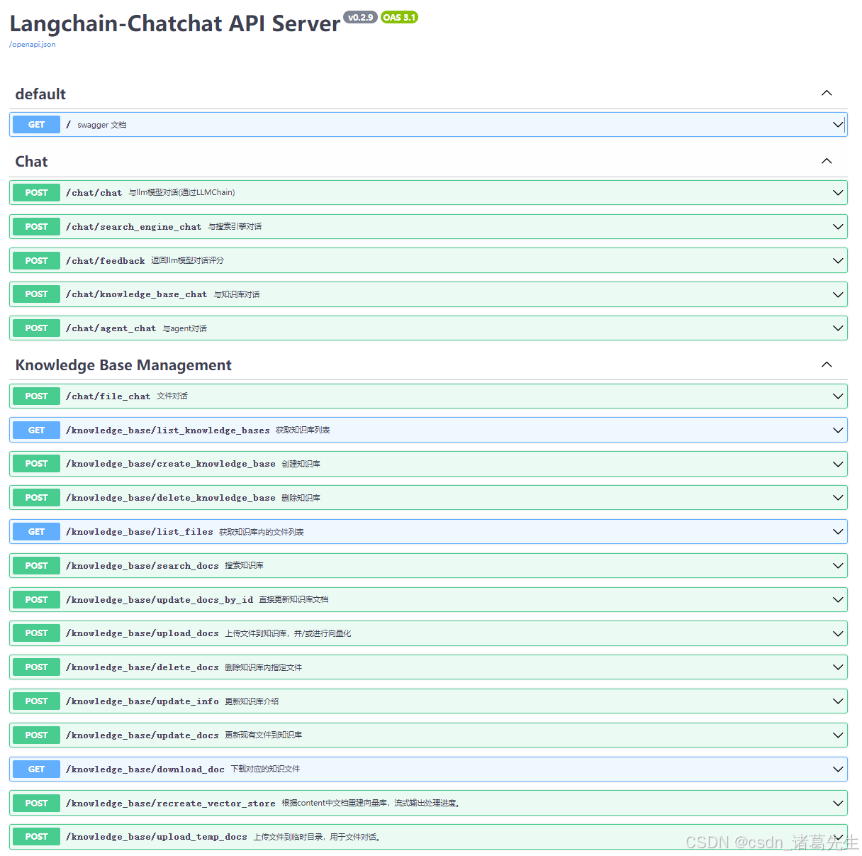Viewport: 862px width, 856px height.
Task: Click GET badge for list_files endpoint
Action: 36,532
